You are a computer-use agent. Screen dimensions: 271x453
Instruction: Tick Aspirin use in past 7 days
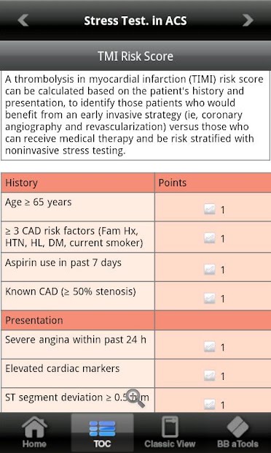pyautogui.click(x=210, y=270)
